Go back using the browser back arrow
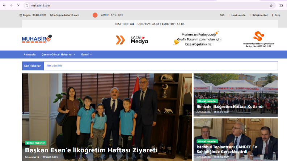 (4, 5)
